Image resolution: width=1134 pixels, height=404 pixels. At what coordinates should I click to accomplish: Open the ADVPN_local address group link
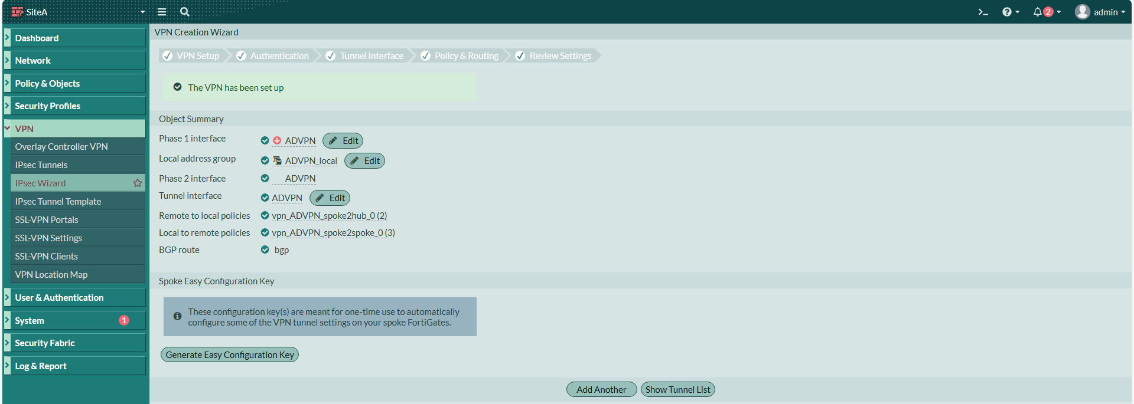311,160
